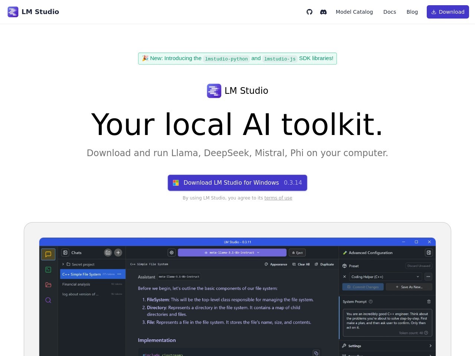Open the GitHub icon link in header
This screenshot has width=475, height=356.
tap(309, 12)
